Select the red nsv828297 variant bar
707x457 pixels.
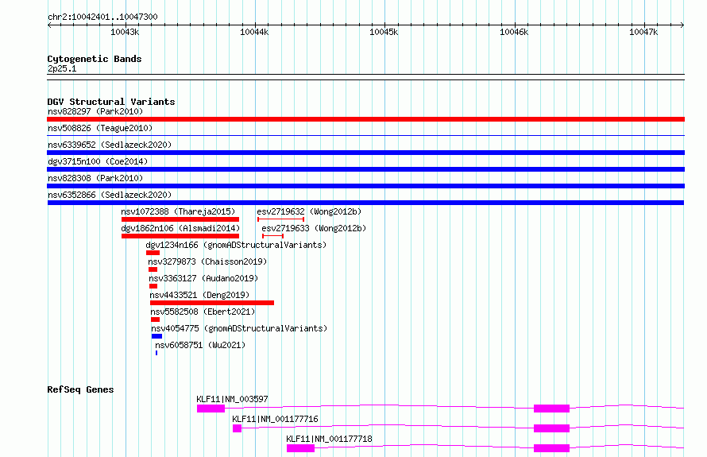pyautogui.click(x=365, y=119)
